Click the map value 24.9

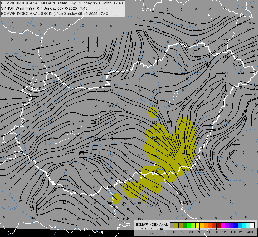pos(155,187)
